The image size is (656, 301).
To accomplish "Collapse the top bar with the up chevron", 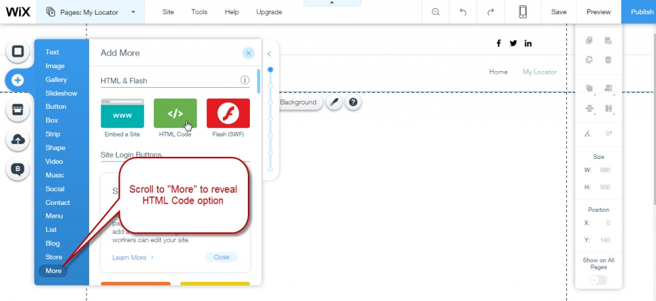I will click(x=331, y=3).
